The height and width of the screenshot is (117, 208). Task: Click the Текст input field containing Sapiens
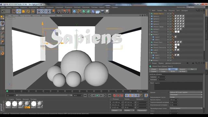point(178,86)
